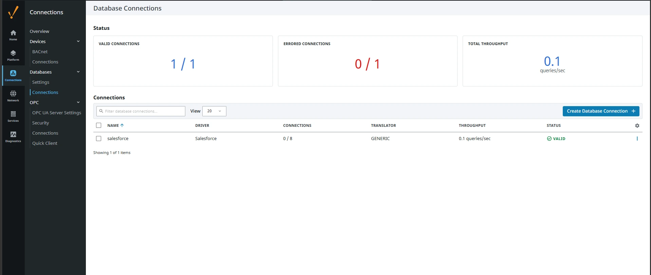Open BACnet under Devices
Viewport: 651px width, 275px height.
click(x=40, y=52)
